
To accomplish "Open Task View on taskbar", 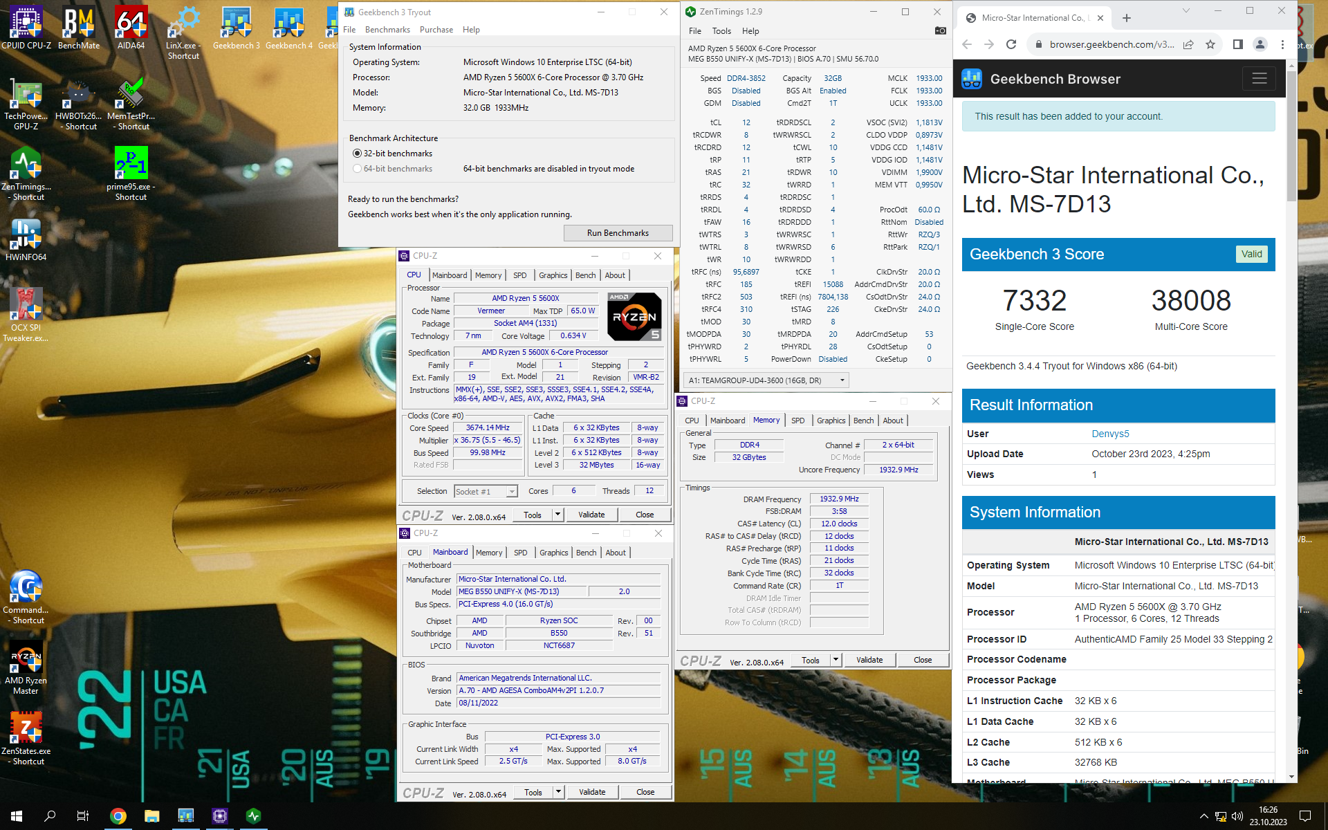I will (83, 816).
